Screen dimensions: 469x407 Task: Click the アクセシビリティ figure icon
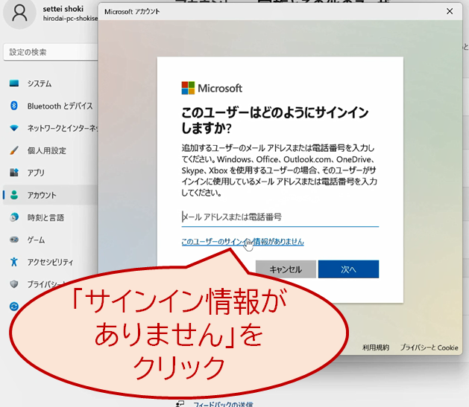(14, 262)
